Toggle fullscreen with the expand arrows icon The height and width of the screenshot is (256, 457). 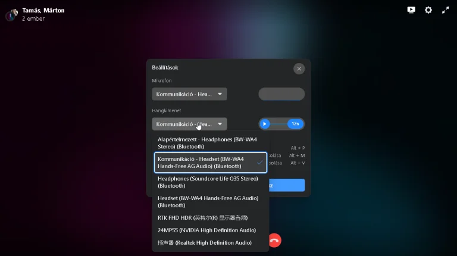[445, 10]
